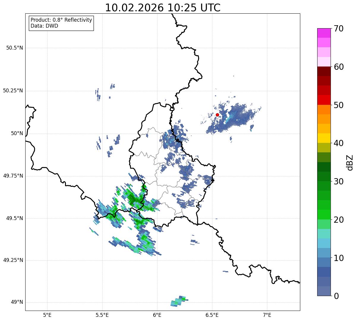The width and height of the screenshot is (357, 321).
Task: Click the bright red colorbar segment at 50
Action: (324, 100)
